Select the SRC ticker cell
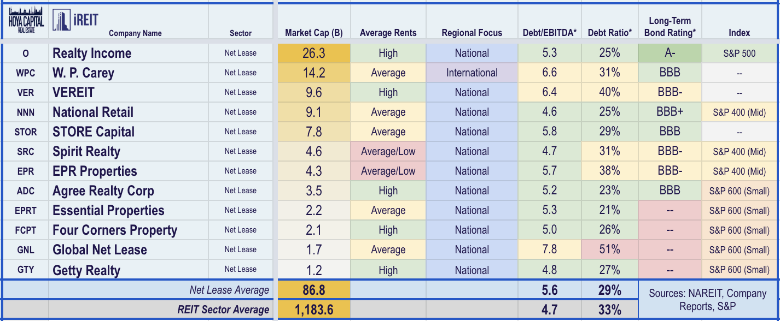780x321 pixels. pyautogui.click(x=26, y=152)
